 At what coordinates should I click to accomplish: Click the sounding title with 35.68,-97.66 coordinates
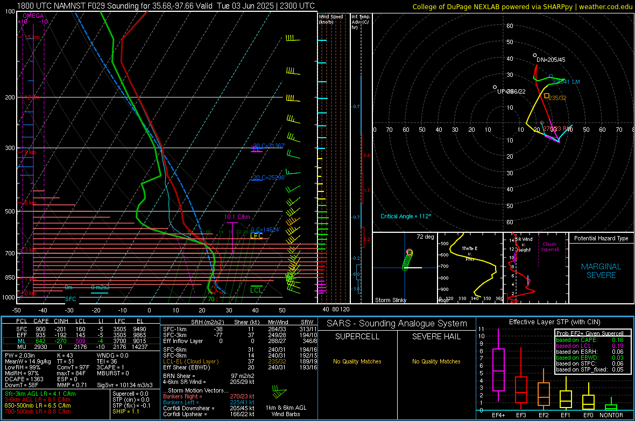coord(166,6)
